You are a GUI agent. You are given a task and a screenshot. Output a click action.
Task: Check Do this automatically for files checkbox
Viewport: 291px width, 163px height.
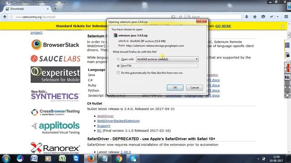click(118, 73)
